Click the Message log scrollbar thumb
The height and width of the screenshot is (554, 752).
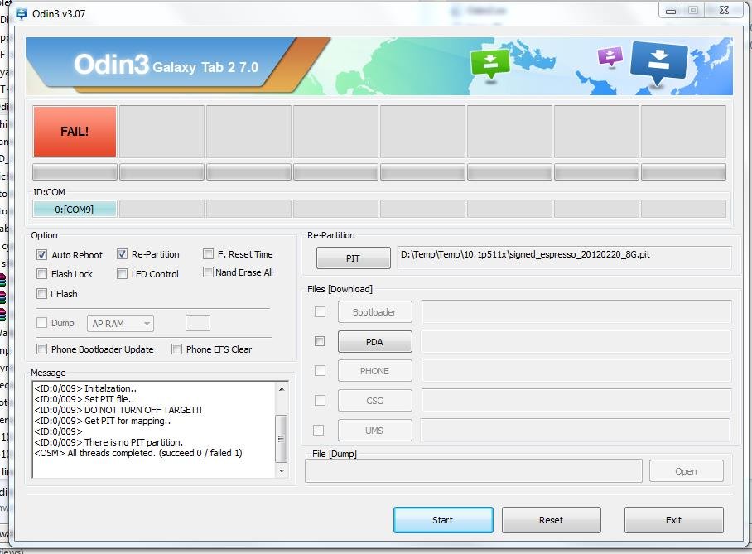(x=282, y=438)
